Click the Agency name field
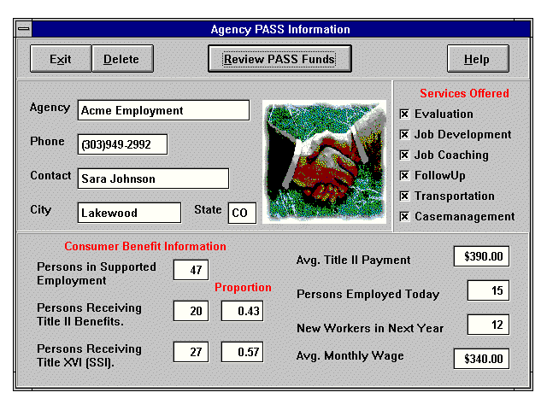Image resolution: width=547 pixels, height=410 pixels. (163, 110)
